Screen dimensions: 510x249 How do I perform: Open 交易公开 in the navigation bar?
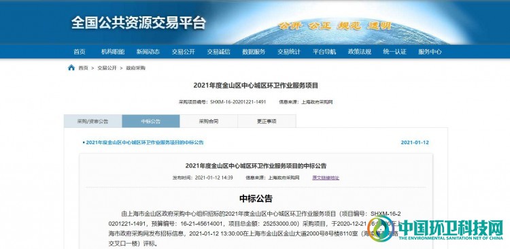coord(183,52)
